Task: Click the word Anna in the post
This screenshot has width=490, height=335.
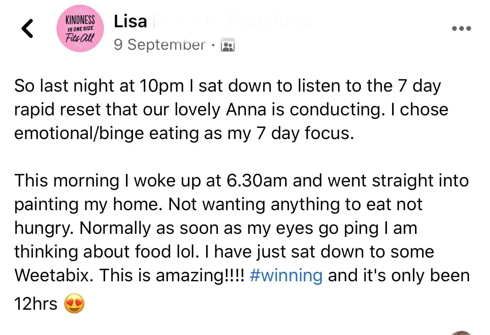Action: pyautogui.click(x=242, y=110)
